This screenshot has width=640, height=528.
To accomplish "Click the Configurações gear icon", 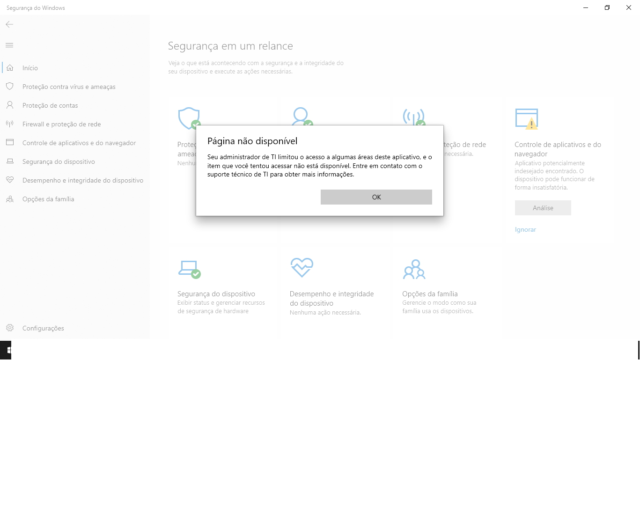I will point(10,328).
